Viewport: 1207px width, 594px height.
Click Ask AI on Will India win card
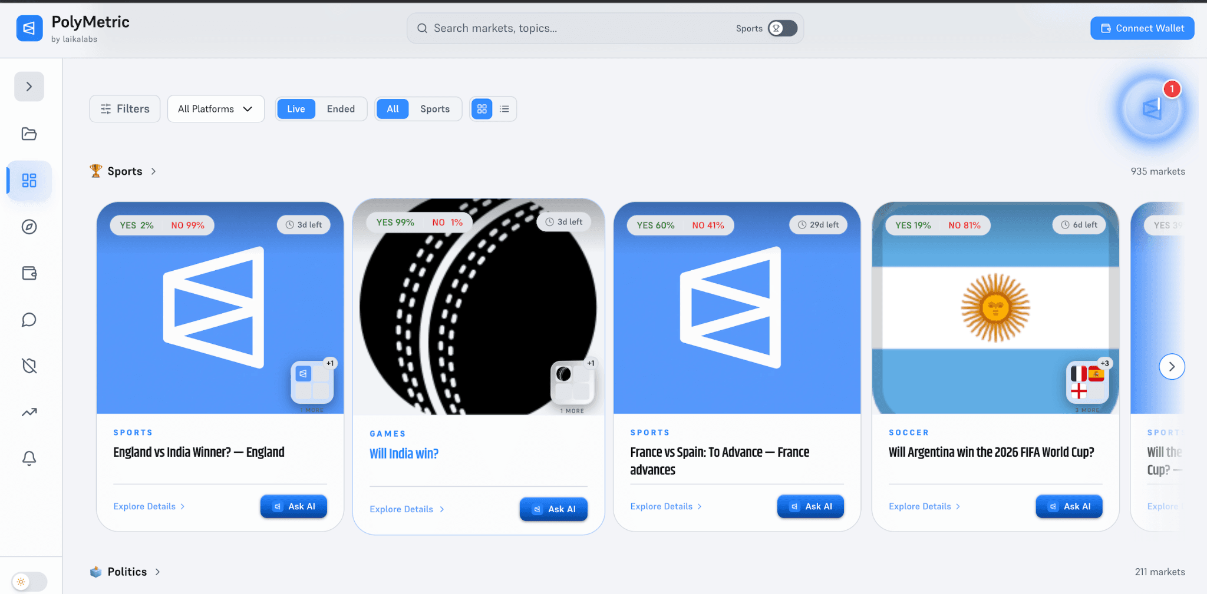coord(553,509)
